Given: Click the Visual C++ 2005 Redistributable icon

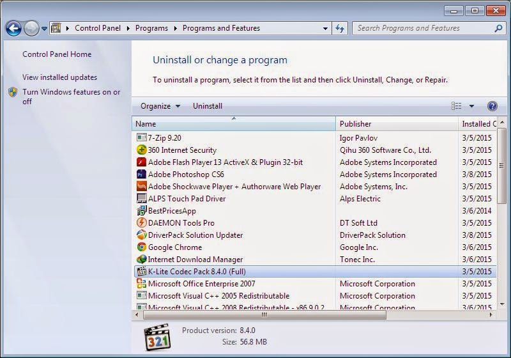Looking at the screenshot, I should [141, 296].
